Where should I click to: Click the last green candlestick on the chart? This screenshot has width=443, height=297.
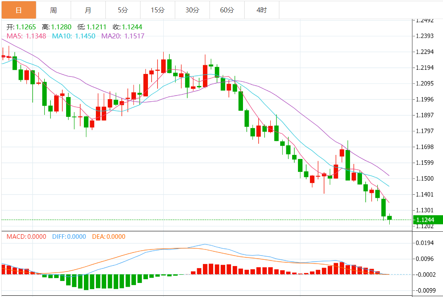(390, 218)
